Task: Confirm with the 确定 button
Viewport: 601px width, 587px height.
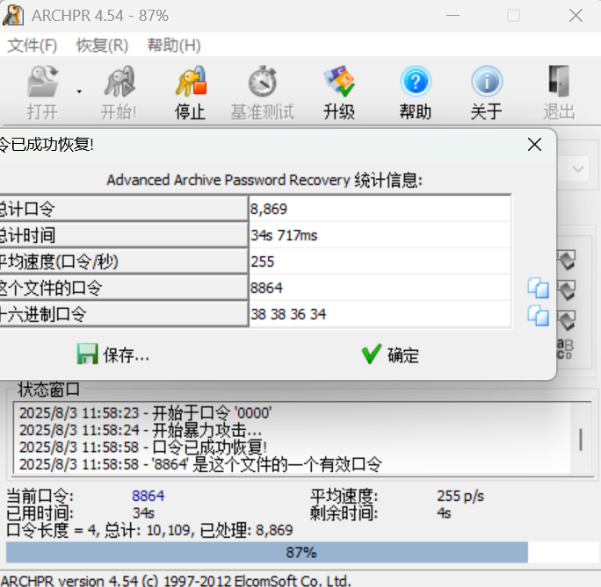Action: (x=390, y=354)
